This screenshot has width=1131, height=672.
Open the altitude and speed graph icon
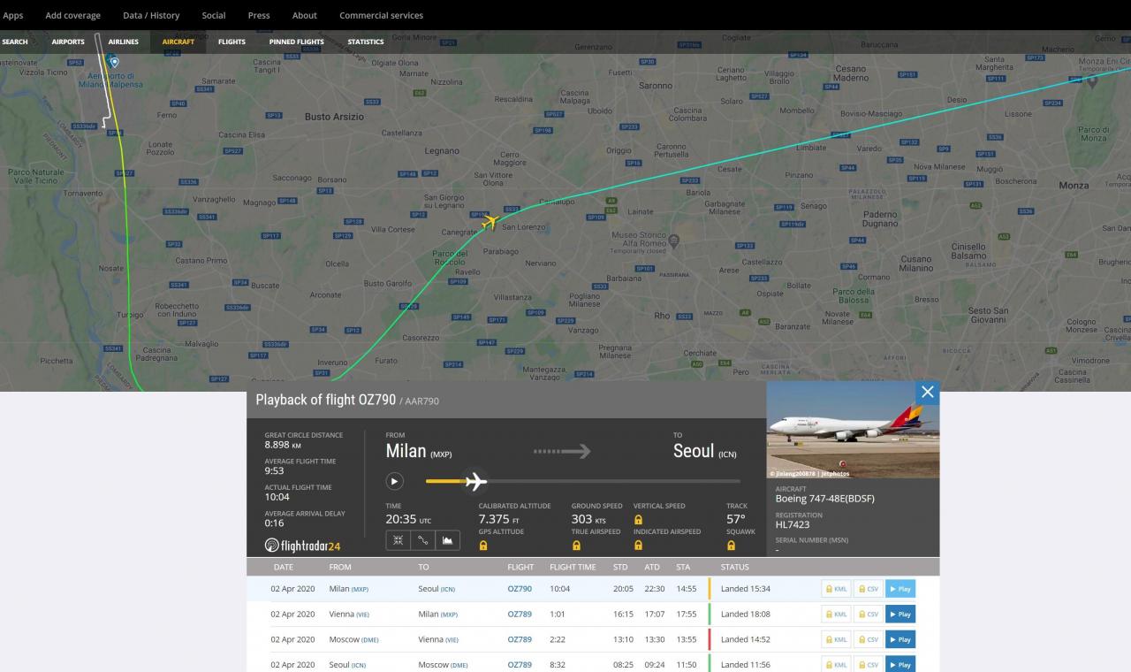tap(448, 538)
